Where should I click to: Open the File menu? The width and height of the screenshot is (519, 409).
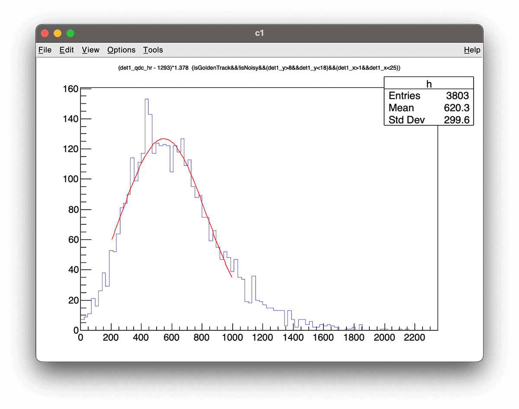45,50
